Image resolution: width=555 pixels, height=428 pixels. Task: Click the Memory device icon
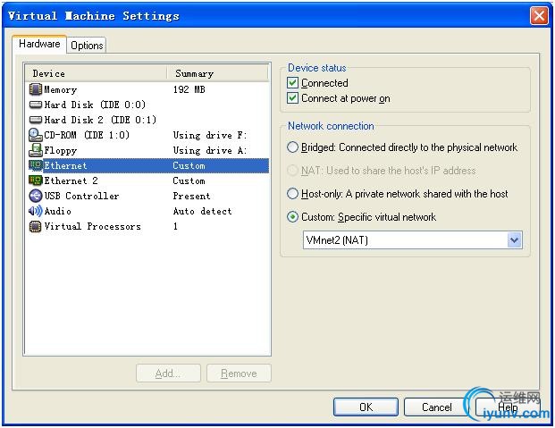coord(36,89)
